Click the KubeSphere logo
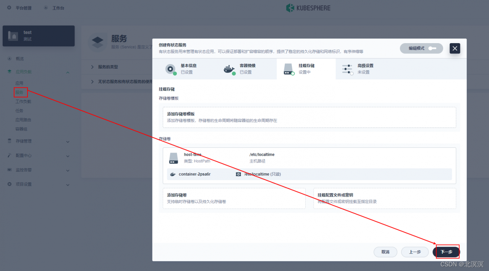The image size is (489, 271). click(x=308, y=8)
